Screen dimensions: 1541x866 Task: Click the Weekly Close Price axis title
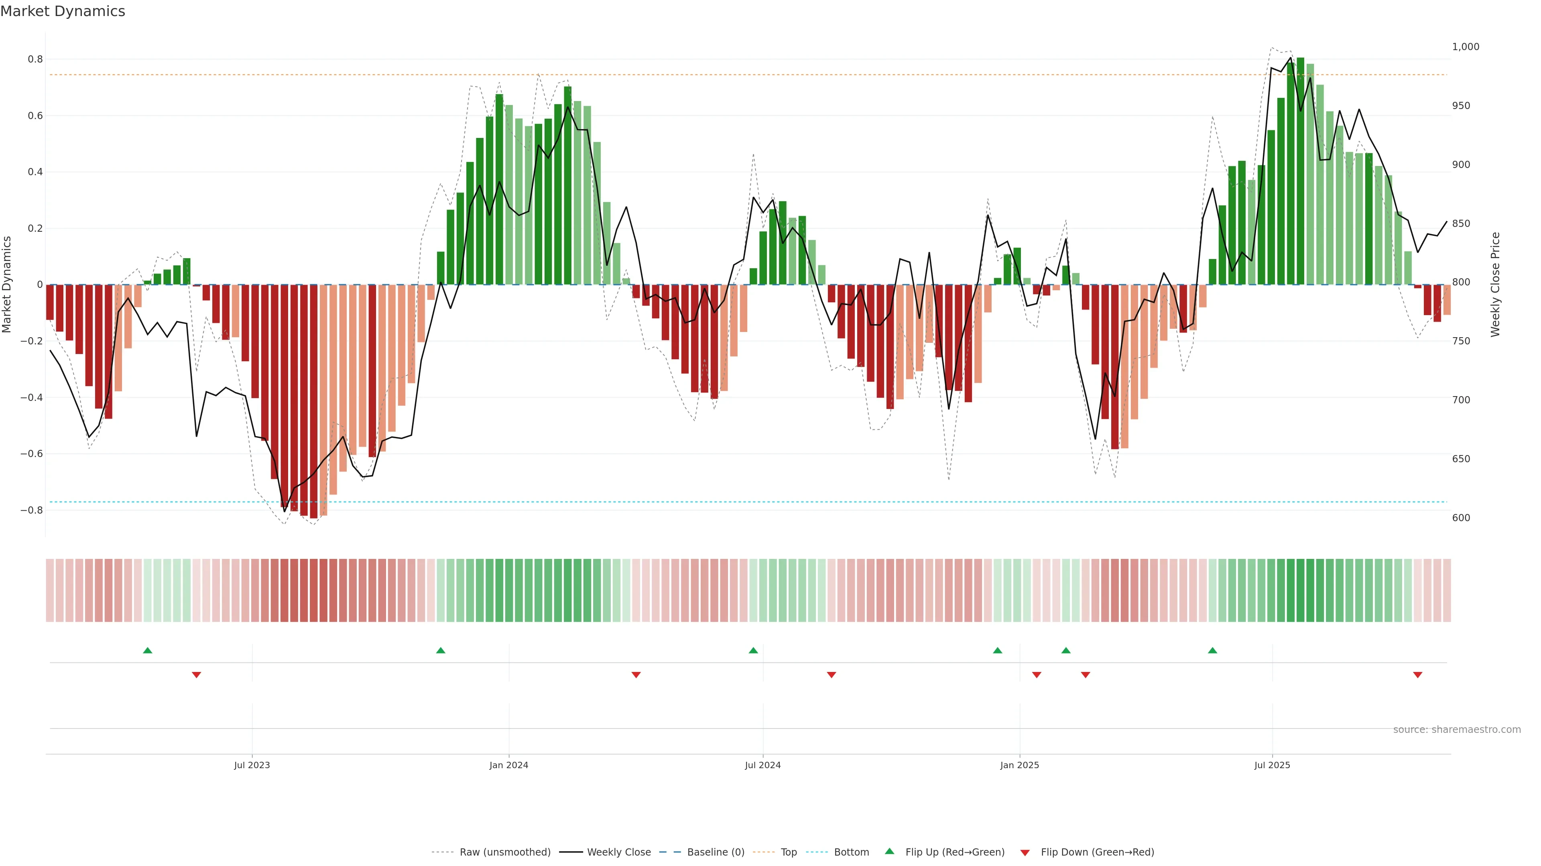[x=1495, y=285]
